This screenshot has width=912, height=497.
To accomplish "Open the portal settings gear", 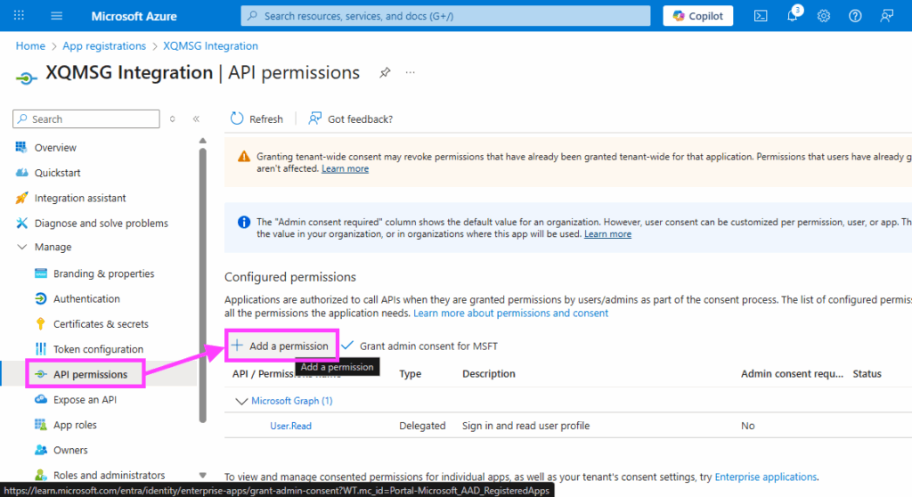I will 824,16.
